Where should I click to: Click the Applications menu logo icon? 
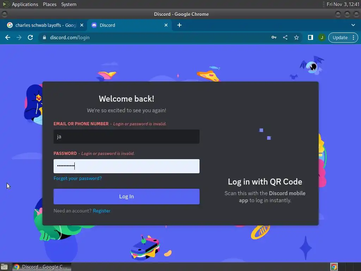[6, 4]
